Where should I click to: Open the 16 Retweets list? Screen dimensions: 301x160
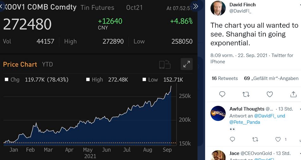[225, 78]
